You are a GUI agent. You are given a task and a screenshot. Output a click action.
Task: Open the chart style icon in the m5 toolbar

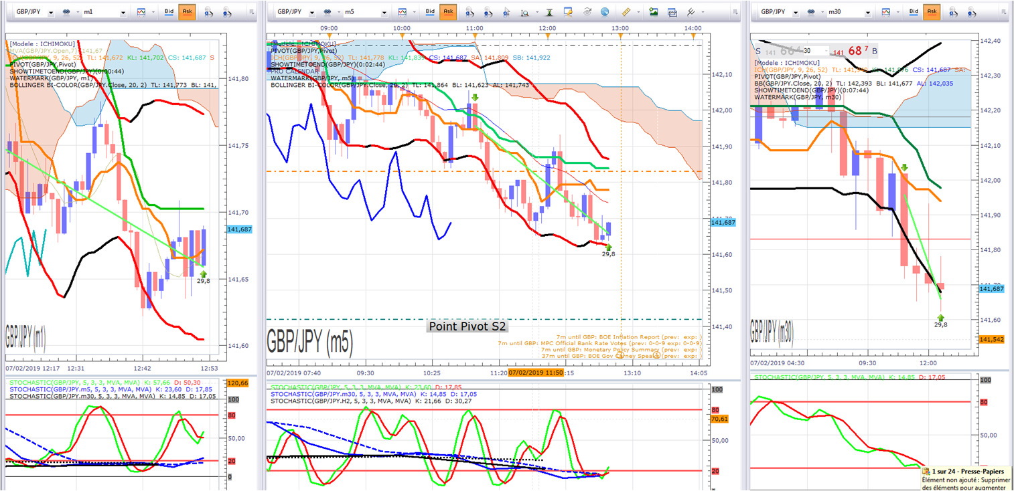pyautogui.click(x=402, y=12)
